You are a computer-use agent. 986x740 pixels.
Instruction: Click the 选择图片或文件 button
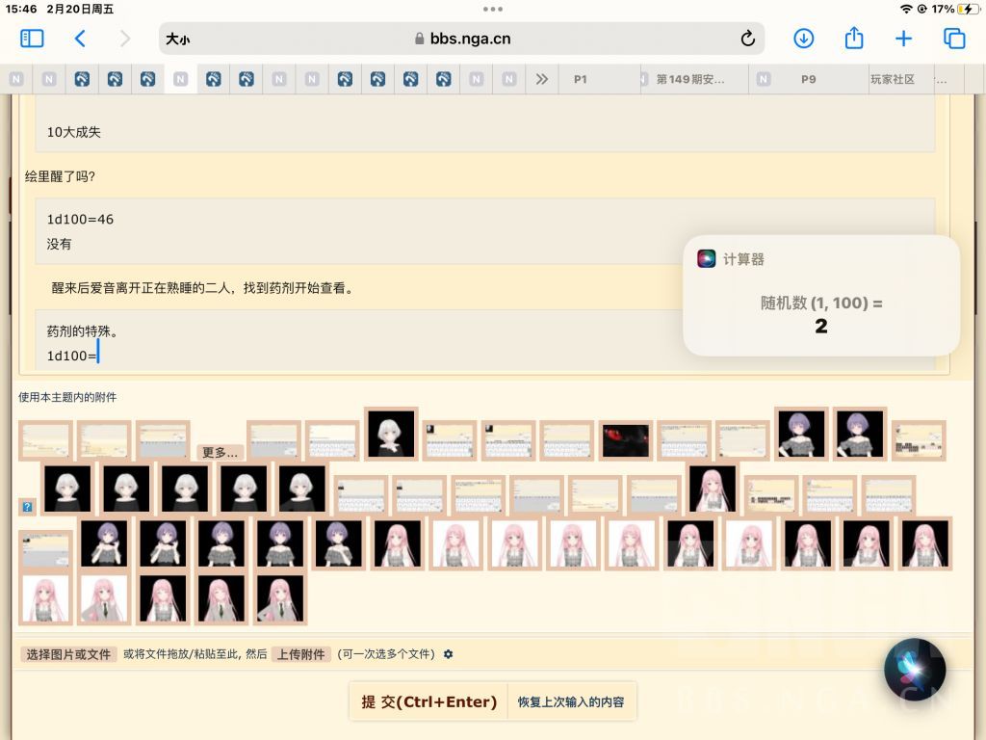tap(68, 654)
